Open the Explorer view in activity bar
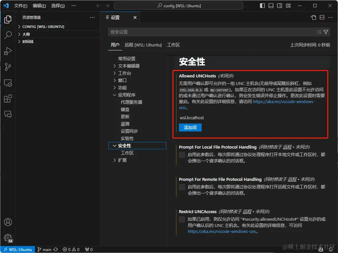 tap(8, 19)
